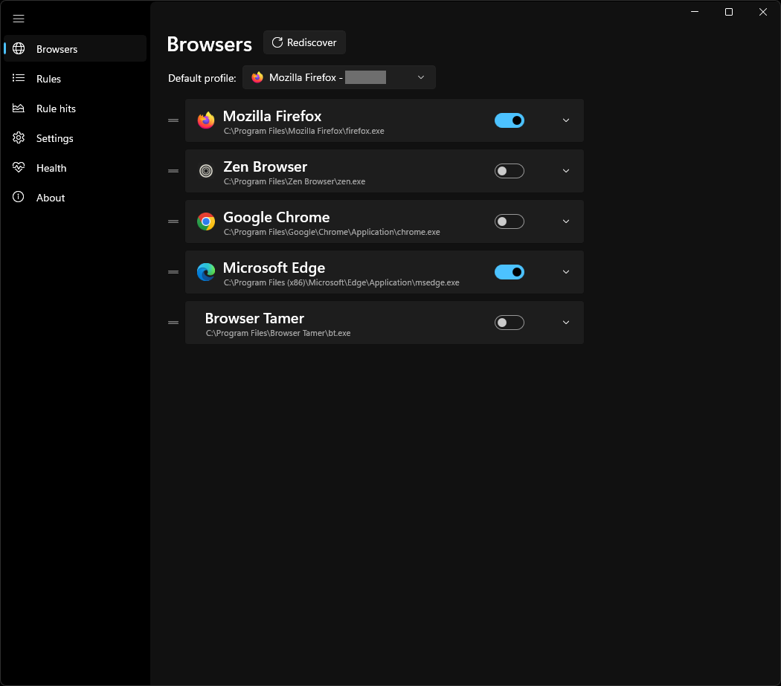Open the Health page
The image size is (781, 686).
pyautogui.click(x=75, y=168)
